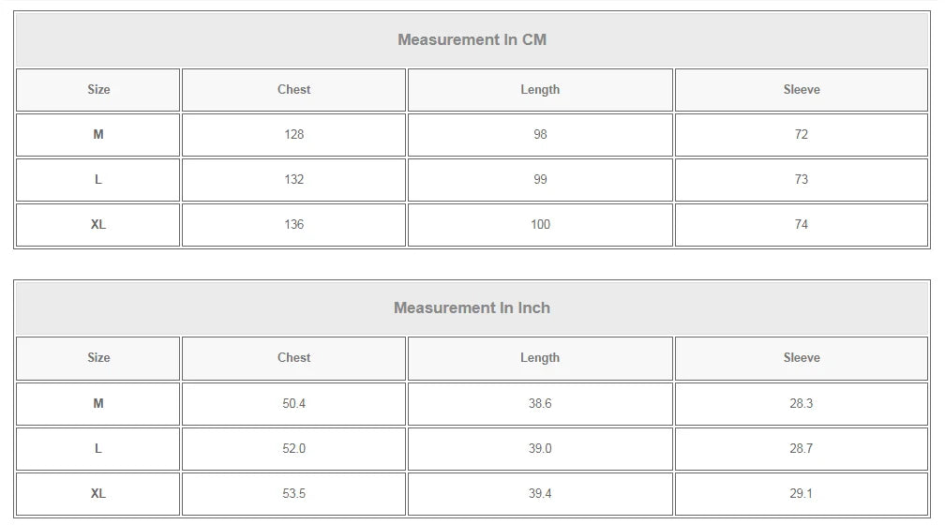Select the Length column header in CM table

(540, 90)
